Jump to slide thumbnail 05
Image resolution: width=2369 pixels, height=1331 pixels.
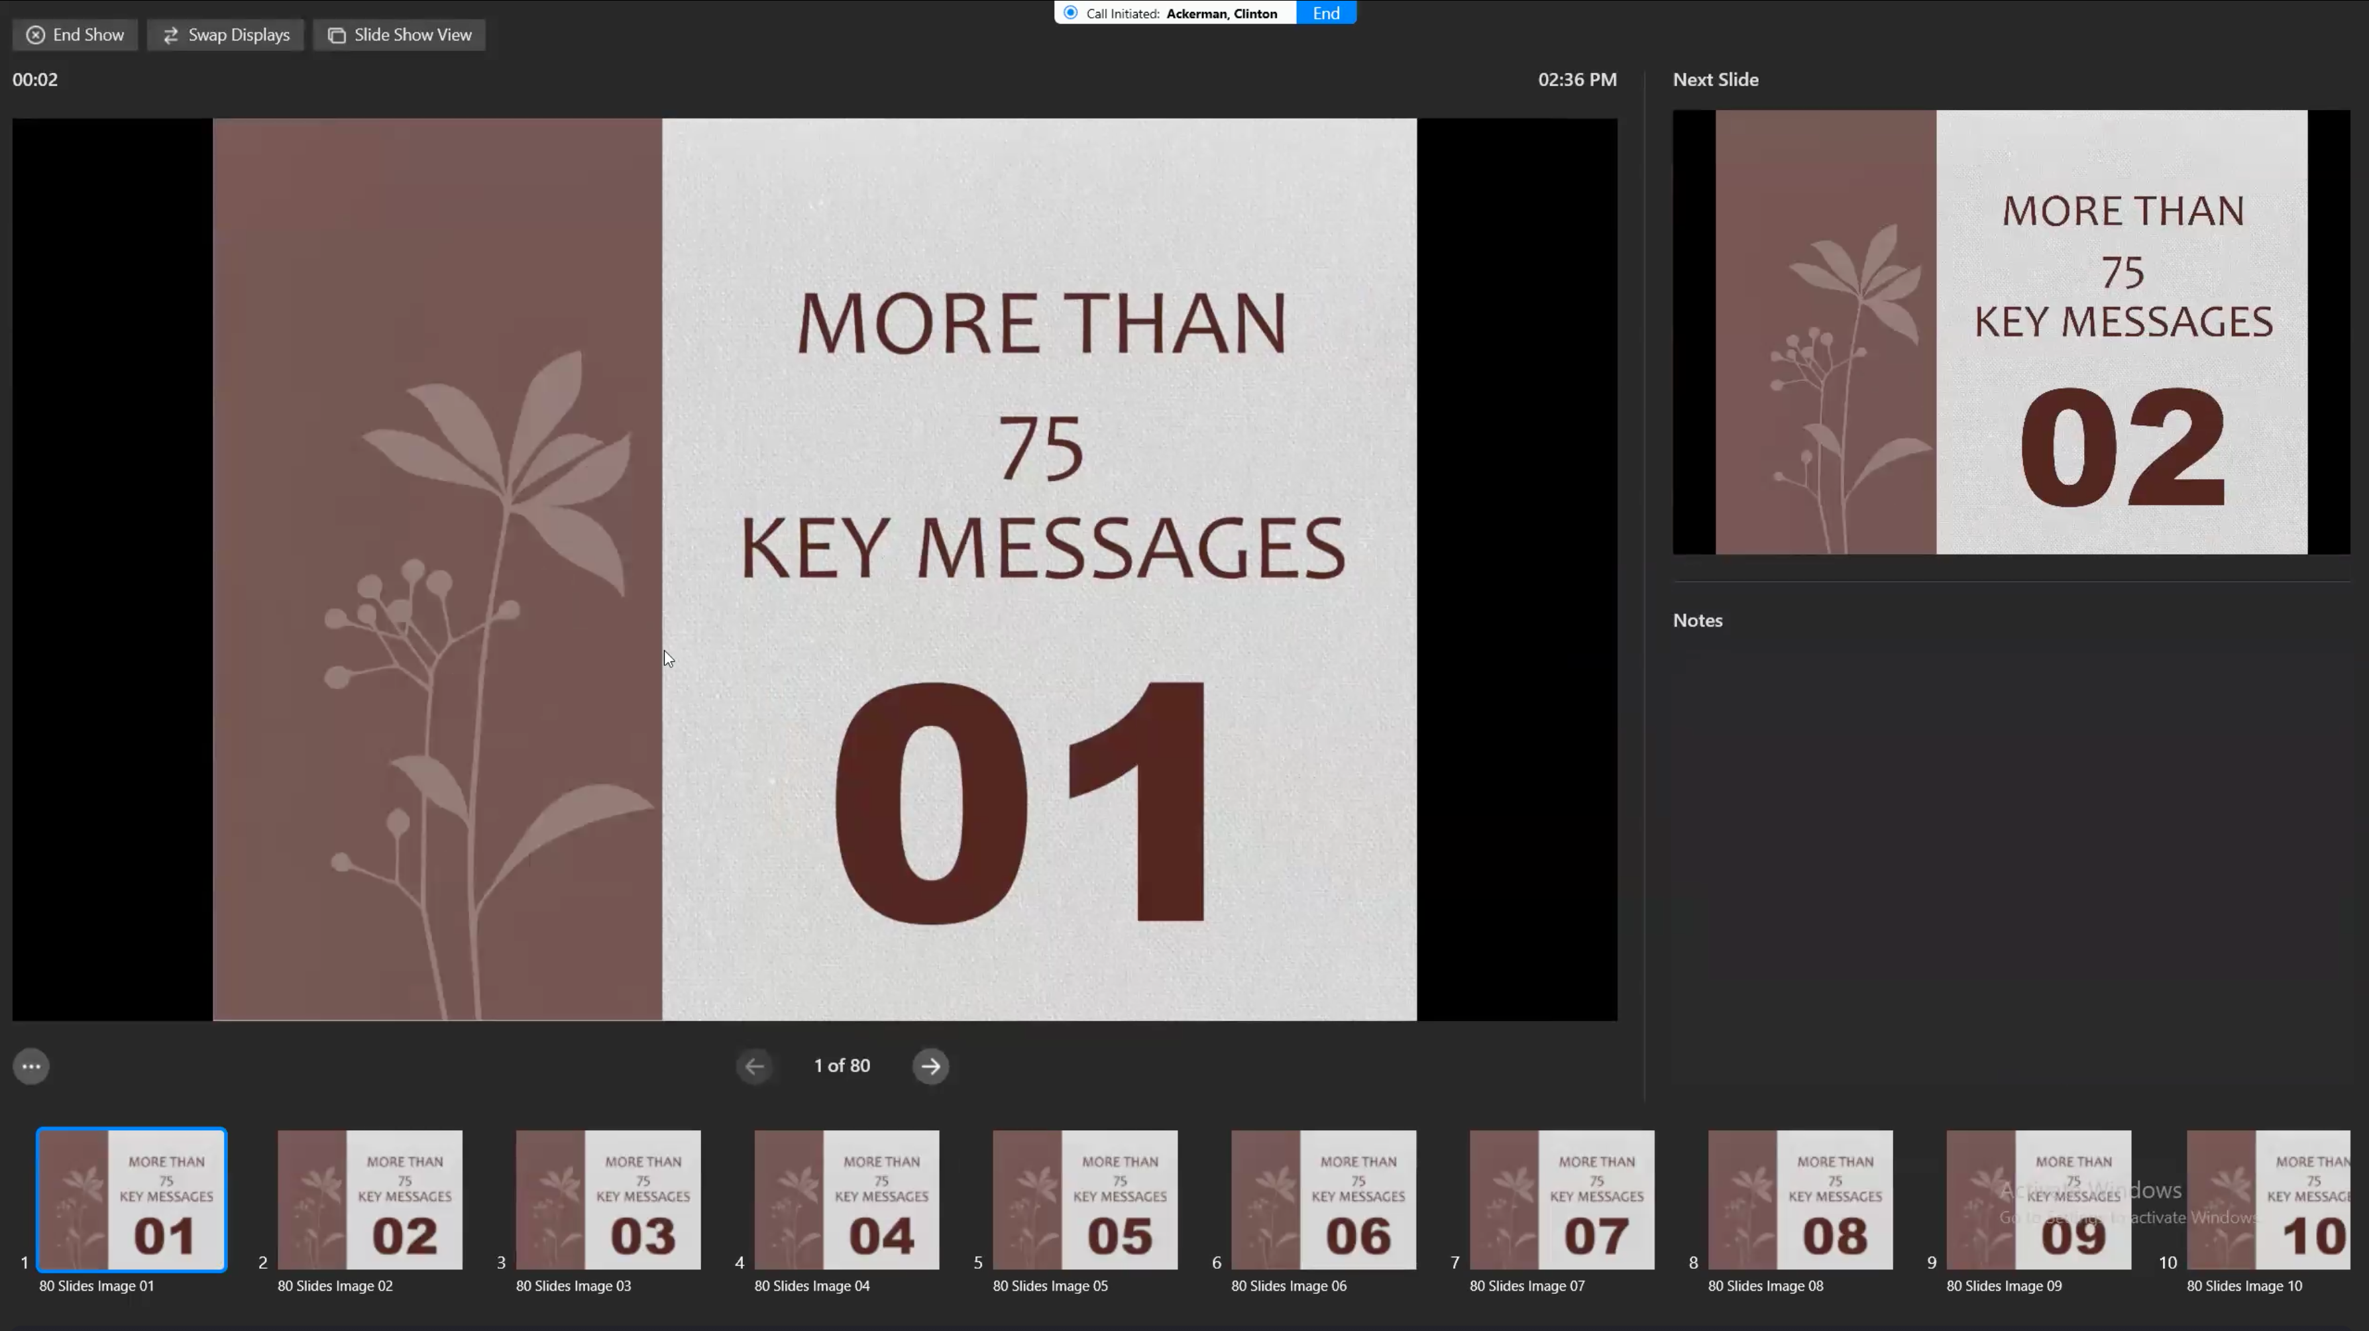pos(1085,1200)
